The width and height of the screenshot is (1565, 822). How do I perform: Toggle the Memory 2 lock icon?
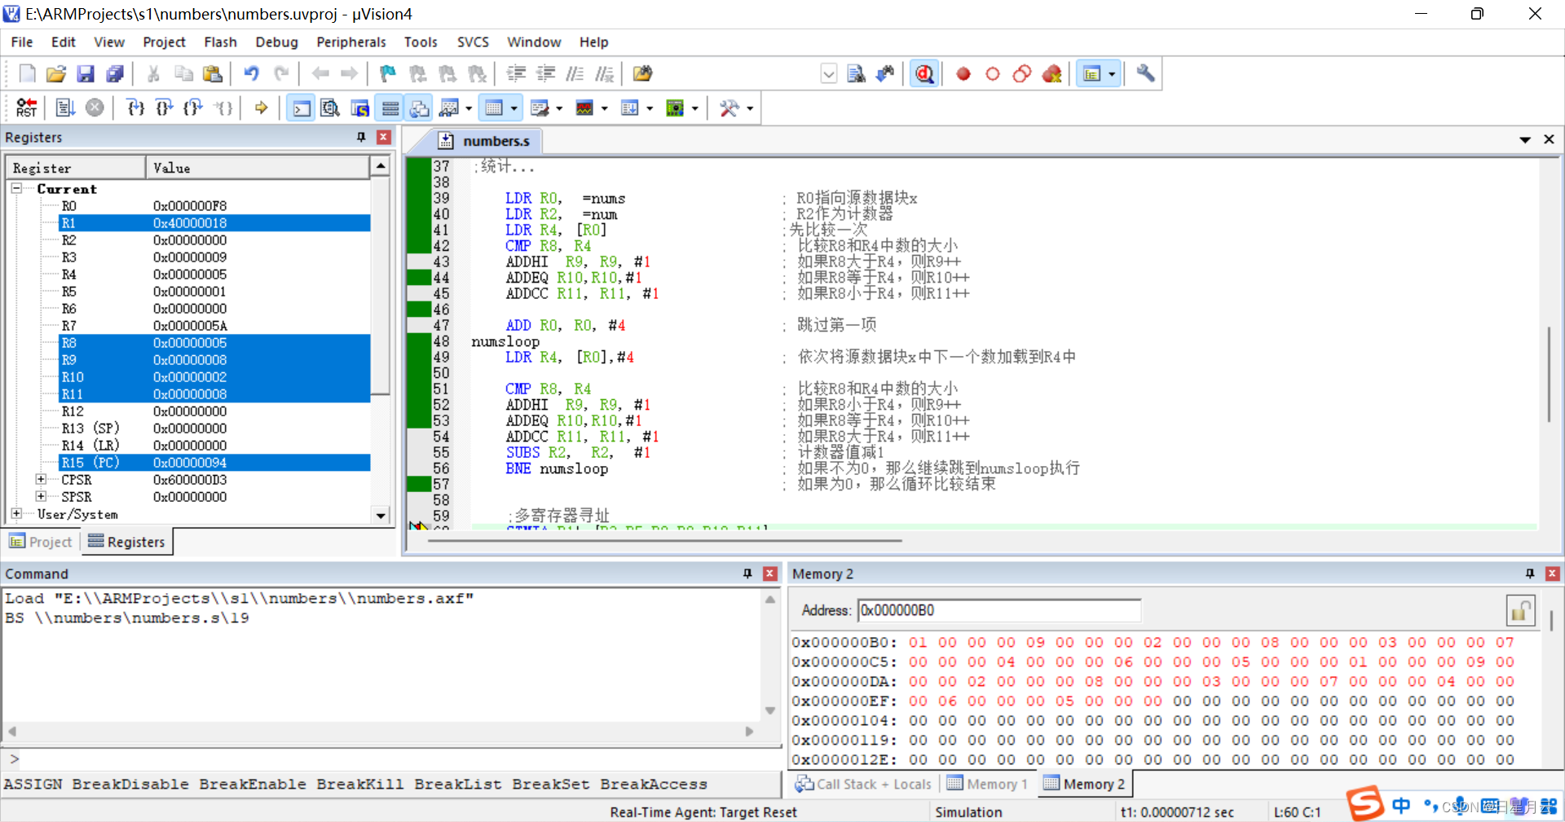(1520, 610)
